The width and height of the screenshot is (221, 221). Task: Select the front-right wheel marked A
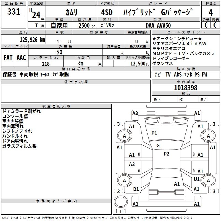point(208,136)
